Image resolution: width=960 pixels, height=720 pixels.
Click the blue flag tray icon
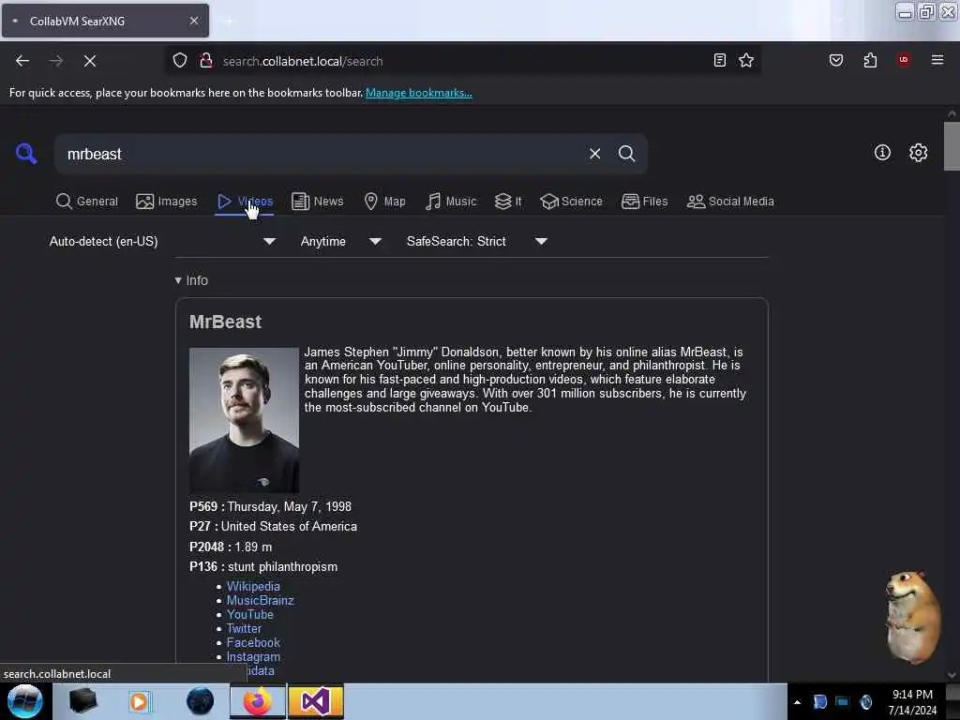(x=820, y=701)
